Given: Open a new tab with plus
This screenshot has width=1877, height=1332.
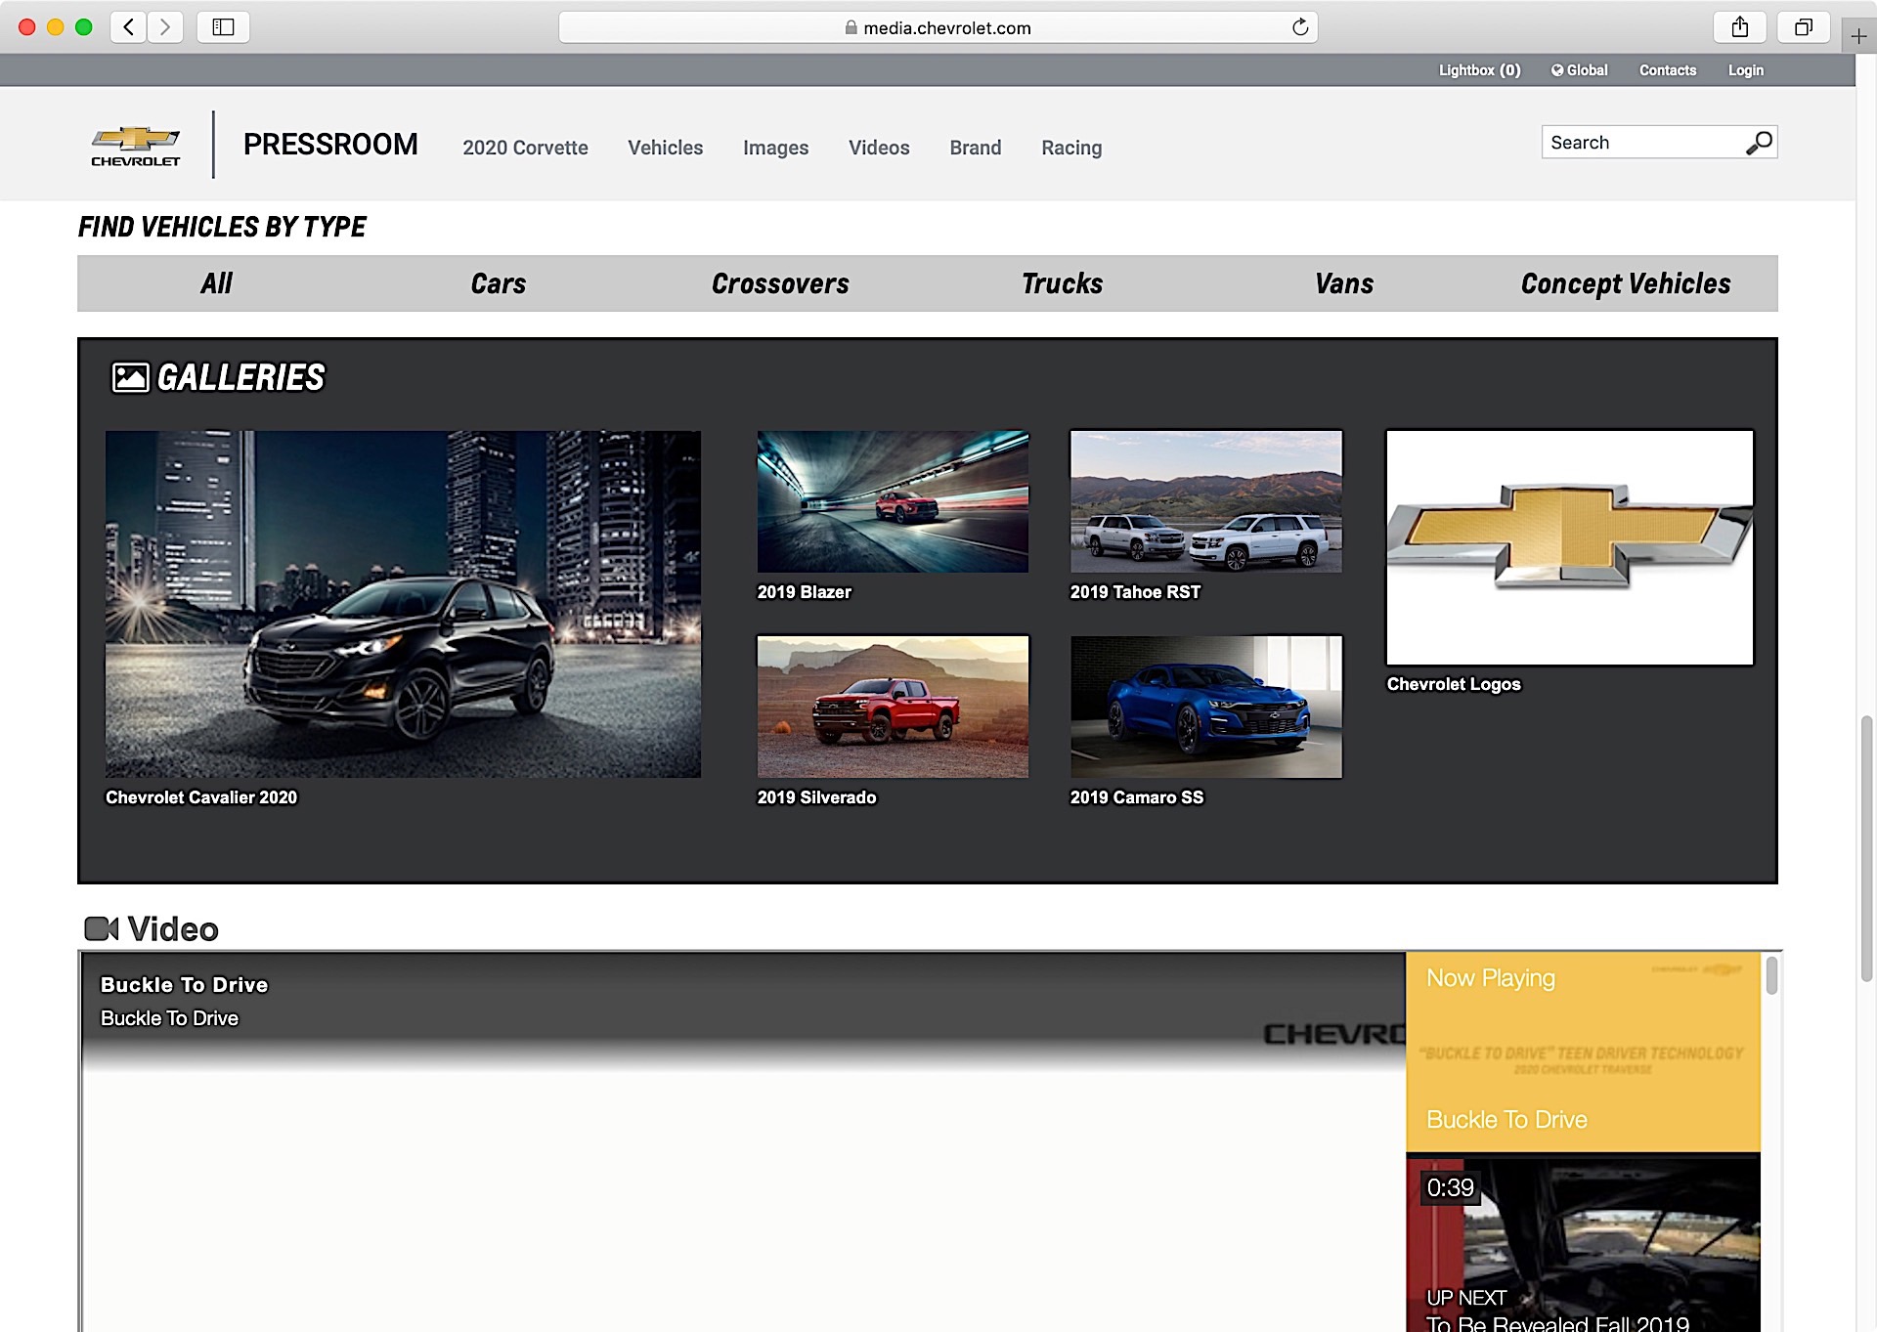Looking at the screenshot, I should tap(1859, 37).
